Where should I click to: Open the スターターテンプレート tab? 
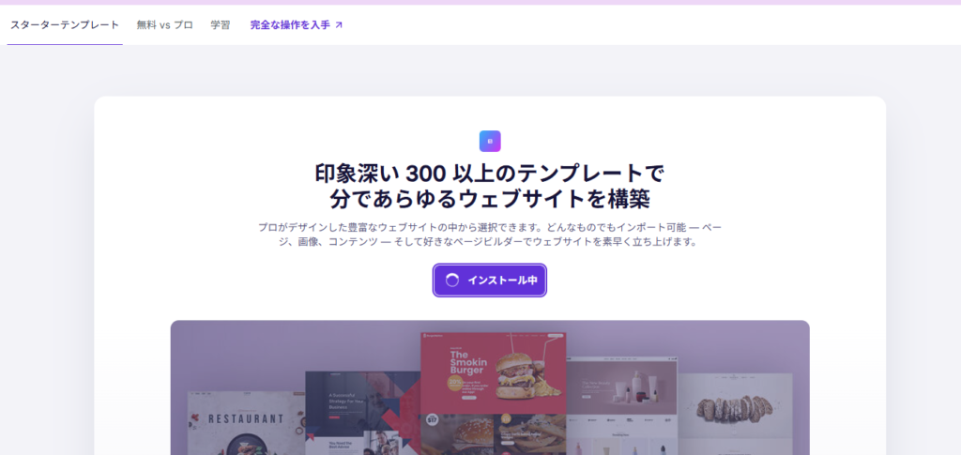pos(65,25)
